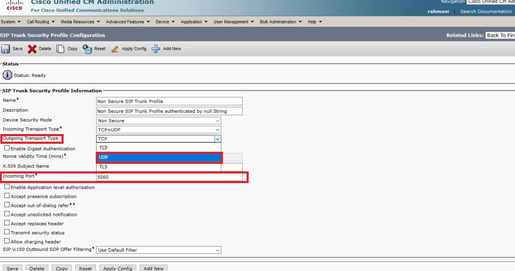Image resolution: width=515 pixels, height=271 pixels.
Task: Click the 'SIP Trunk Security Profile Configuration' heading
Action: click(x=53, y=35)
